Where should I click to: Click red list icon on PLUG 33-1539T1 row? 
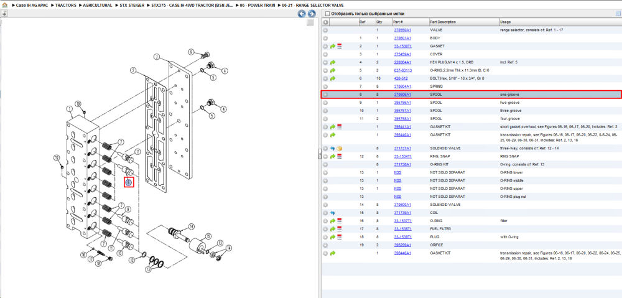pyautogui.click(x=340, y=237)
